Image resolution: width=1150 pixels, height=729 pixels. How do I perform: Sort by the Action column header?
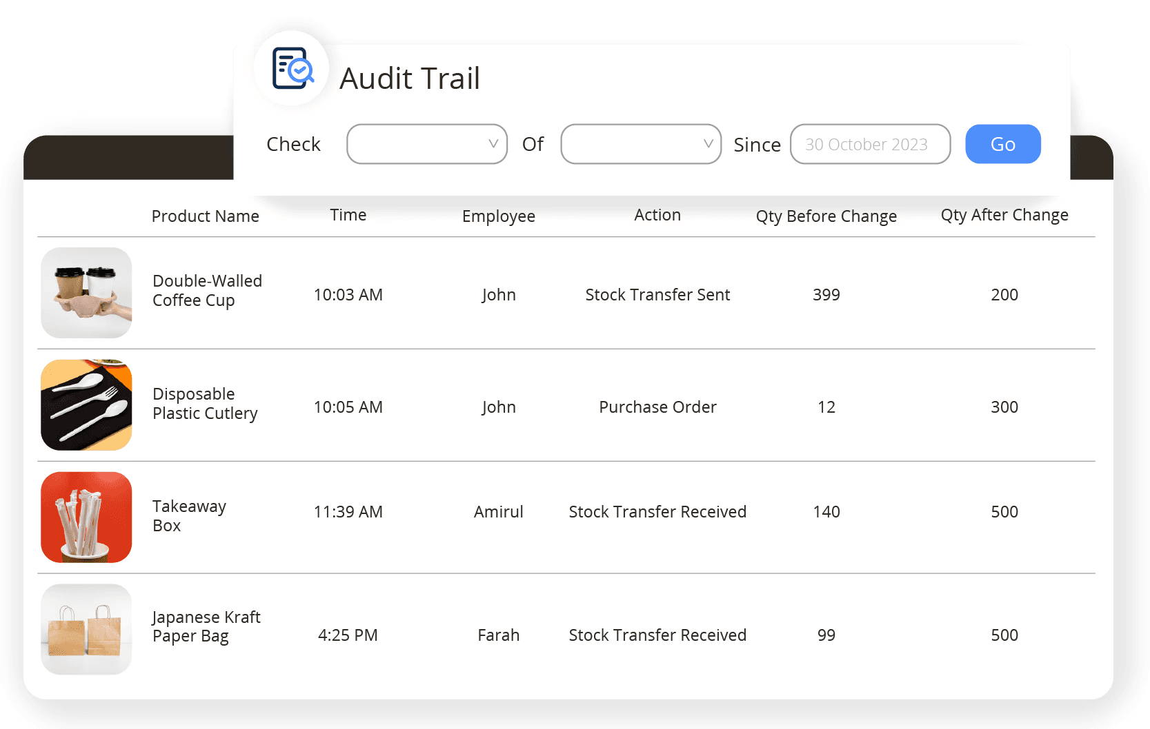coord(657,214)
